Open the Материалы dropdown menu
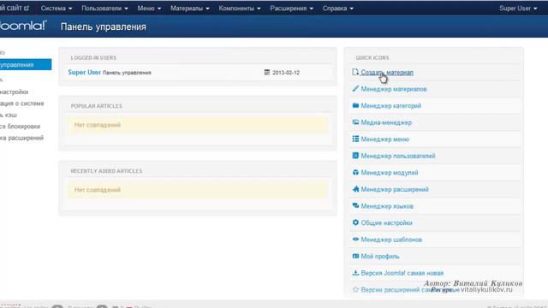Screen dimensions: 548x308 (x=190, y=8)
